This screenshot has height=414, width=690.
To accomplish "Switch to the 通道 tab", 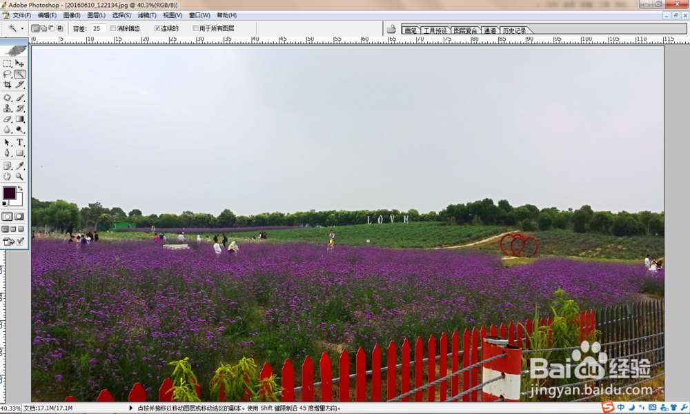I will coord(490,30).
